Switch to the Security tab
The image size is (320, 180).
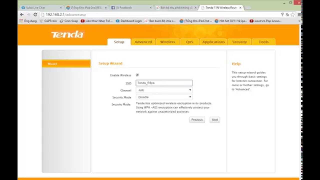click(x=239, y=42)
